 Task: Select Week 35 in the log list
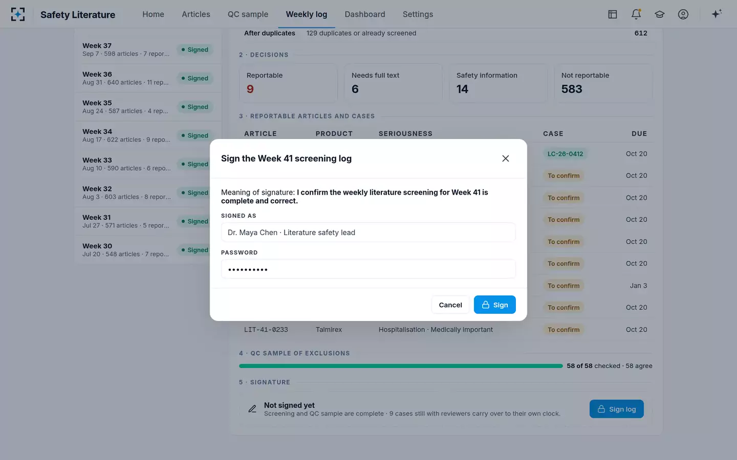pyautogui.click(x=148, y=107)
